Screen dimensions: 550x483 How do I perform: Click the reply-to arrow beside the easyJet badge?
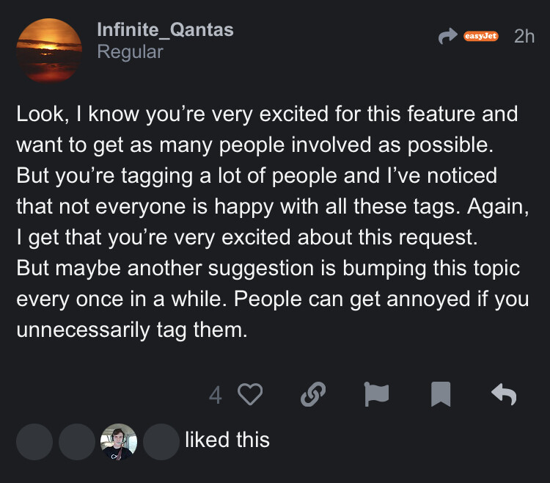(x=446, y=36)
